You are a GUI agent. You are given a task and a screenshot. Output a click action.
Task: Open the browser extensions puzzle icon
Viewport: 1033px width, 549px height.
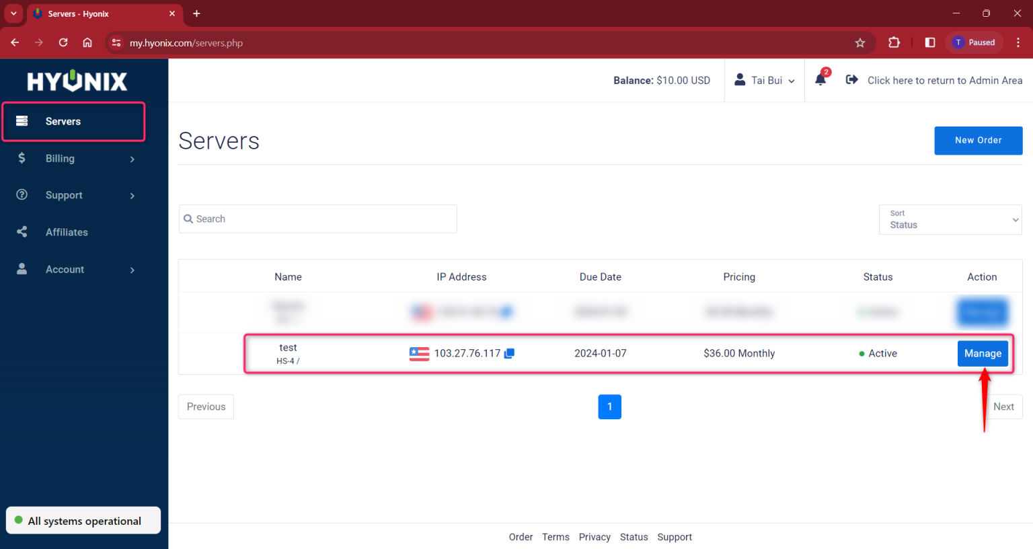coord(894,43)
